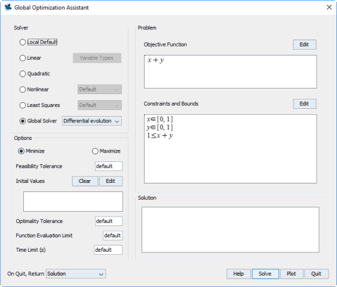Click the Function Evaluation Limit field
The image size is (337, 287).
[x=112, y=236]
